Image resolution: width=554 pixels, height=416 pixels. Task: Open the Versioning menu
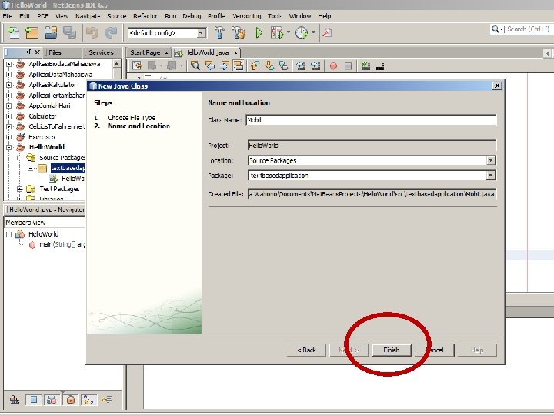click(247, 16)
